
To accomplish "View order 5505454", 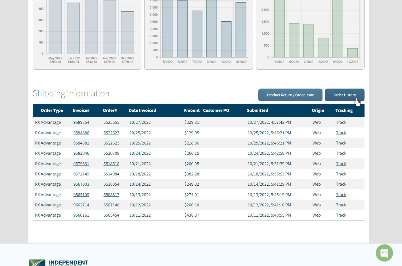I will click(x=111, y=215).
